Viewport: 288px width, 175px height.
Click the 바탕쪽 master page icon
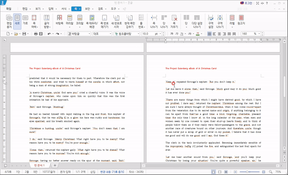pos(59,20)
